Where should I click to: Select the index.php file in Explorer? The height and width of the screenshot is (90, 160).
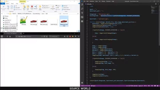click(x=24, y=21)
